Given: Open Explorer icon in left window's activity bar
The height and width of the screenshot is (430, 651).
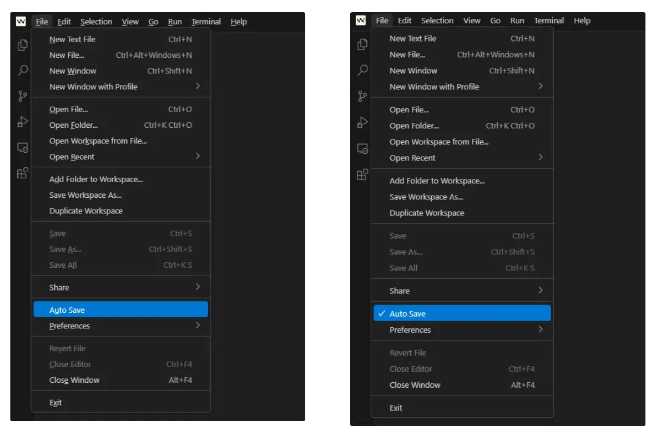Looking at the screenshot, I should (x=22, y=45).
